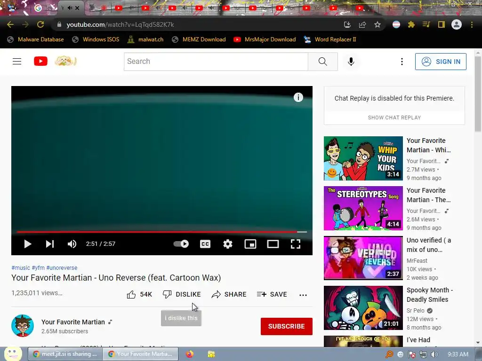The image size is (482, 361).
Task: Start voice search with the microphone
Action: 351,62
